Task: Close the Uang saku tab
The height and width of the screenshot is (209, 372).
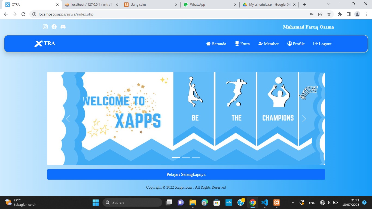Action: tap(176, 5)
